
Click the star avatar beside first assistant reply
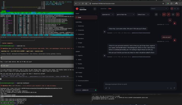point(104,31)
